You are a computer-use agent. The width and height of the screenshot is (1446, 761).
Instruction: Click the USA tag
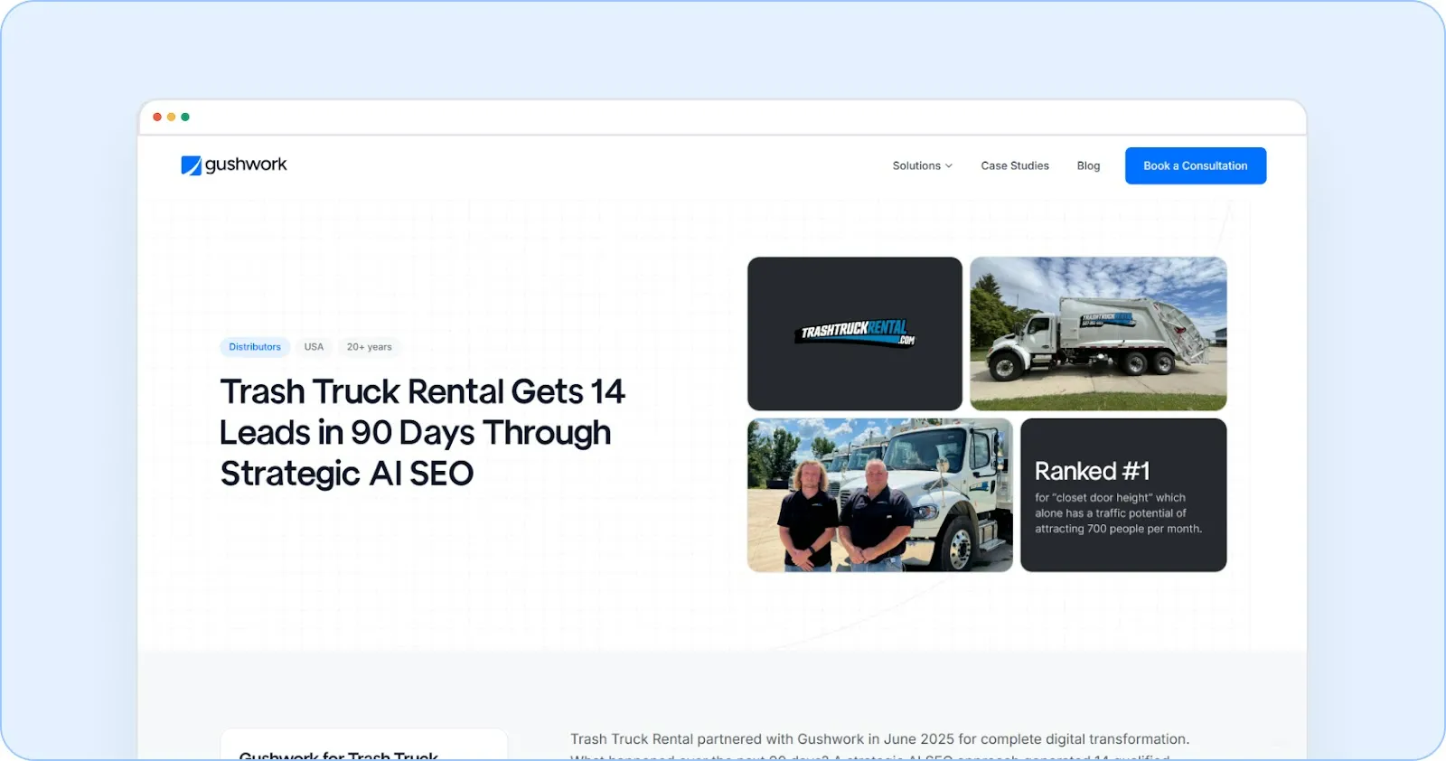314,347
